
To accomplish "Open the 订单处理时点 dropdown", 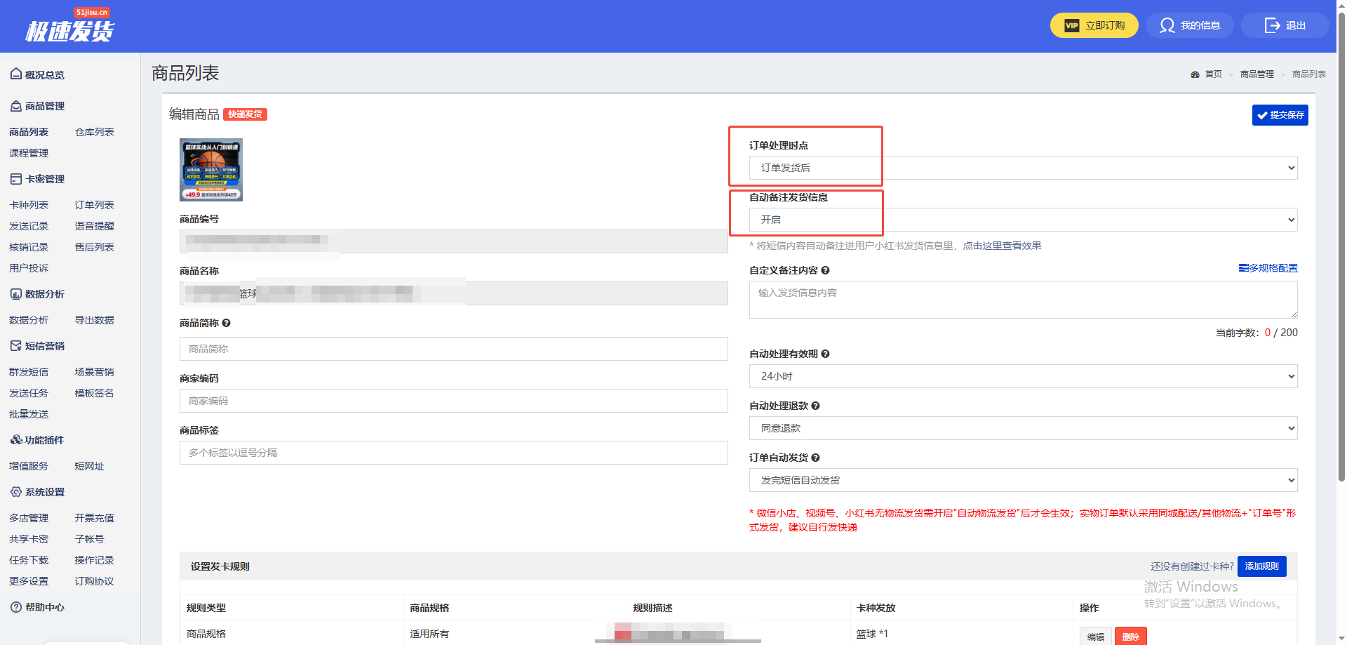I will click(x=1022, y=168).
